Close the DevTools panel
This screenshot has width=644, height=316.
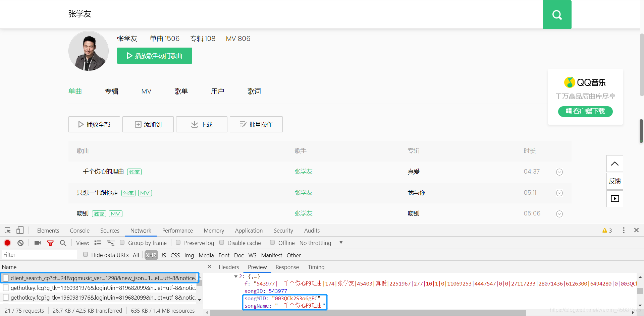click(636, 230)
